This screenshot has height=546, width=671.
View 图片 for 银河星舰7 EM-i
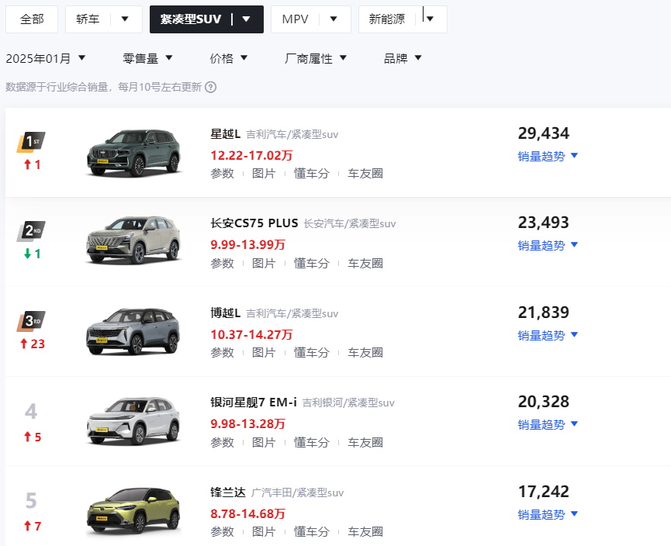264,442
